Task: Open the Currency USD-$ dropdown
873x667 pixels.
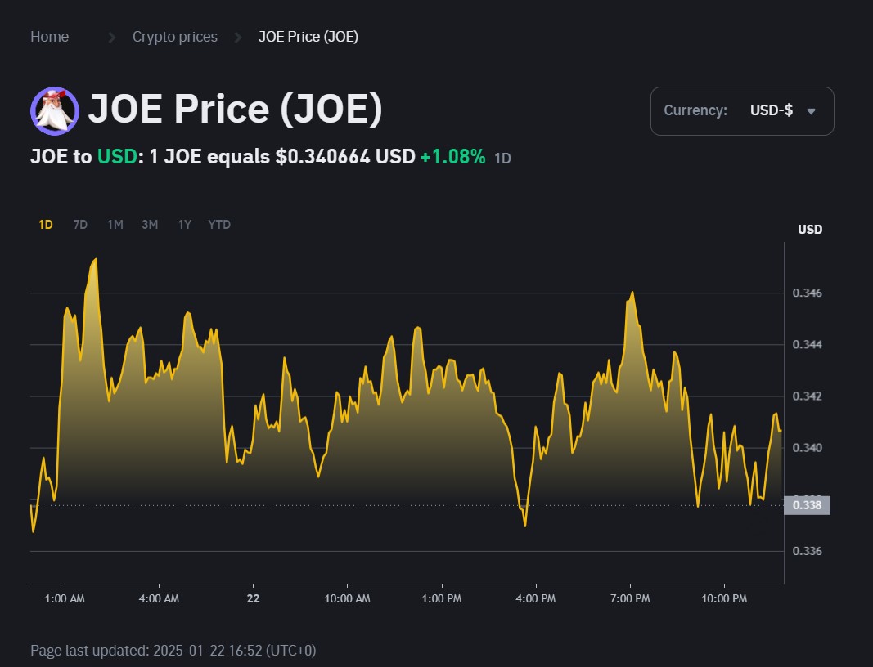Action: (742, 110)
